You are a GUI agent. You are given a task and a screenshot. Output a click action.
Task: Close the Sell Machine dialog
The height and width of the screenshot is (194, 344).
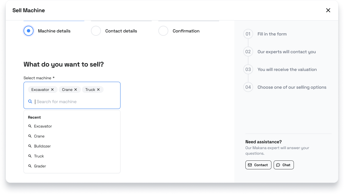[328, 10]
